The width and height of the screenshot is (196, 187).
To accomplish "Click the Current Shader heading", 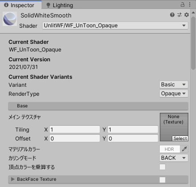I will point(29,42).
